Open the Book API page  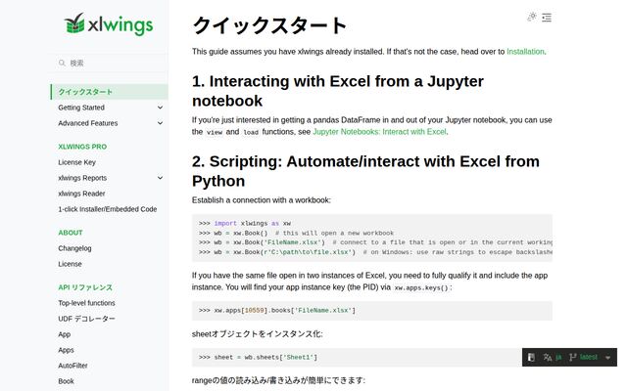pyautogui.click(x=66, y=381)
